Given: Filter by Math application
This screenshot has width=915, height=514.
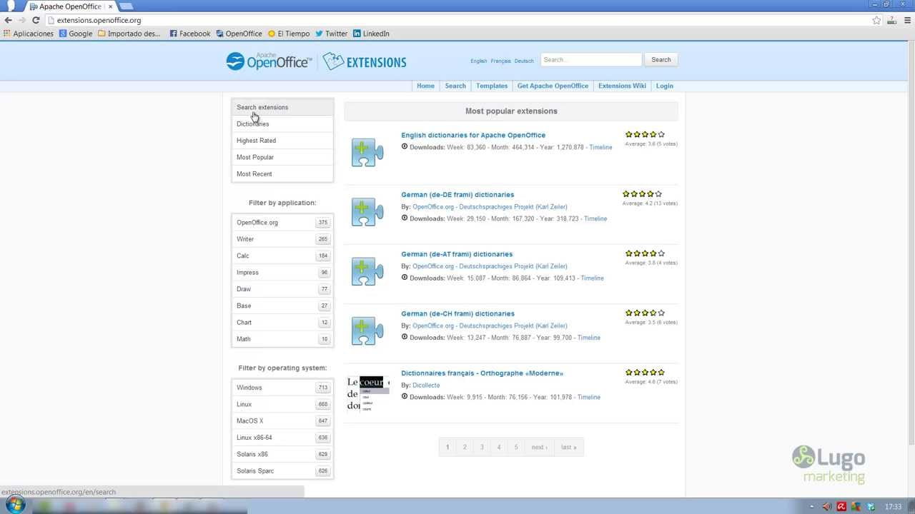Looking at the screenshot, I should point(282,339).
